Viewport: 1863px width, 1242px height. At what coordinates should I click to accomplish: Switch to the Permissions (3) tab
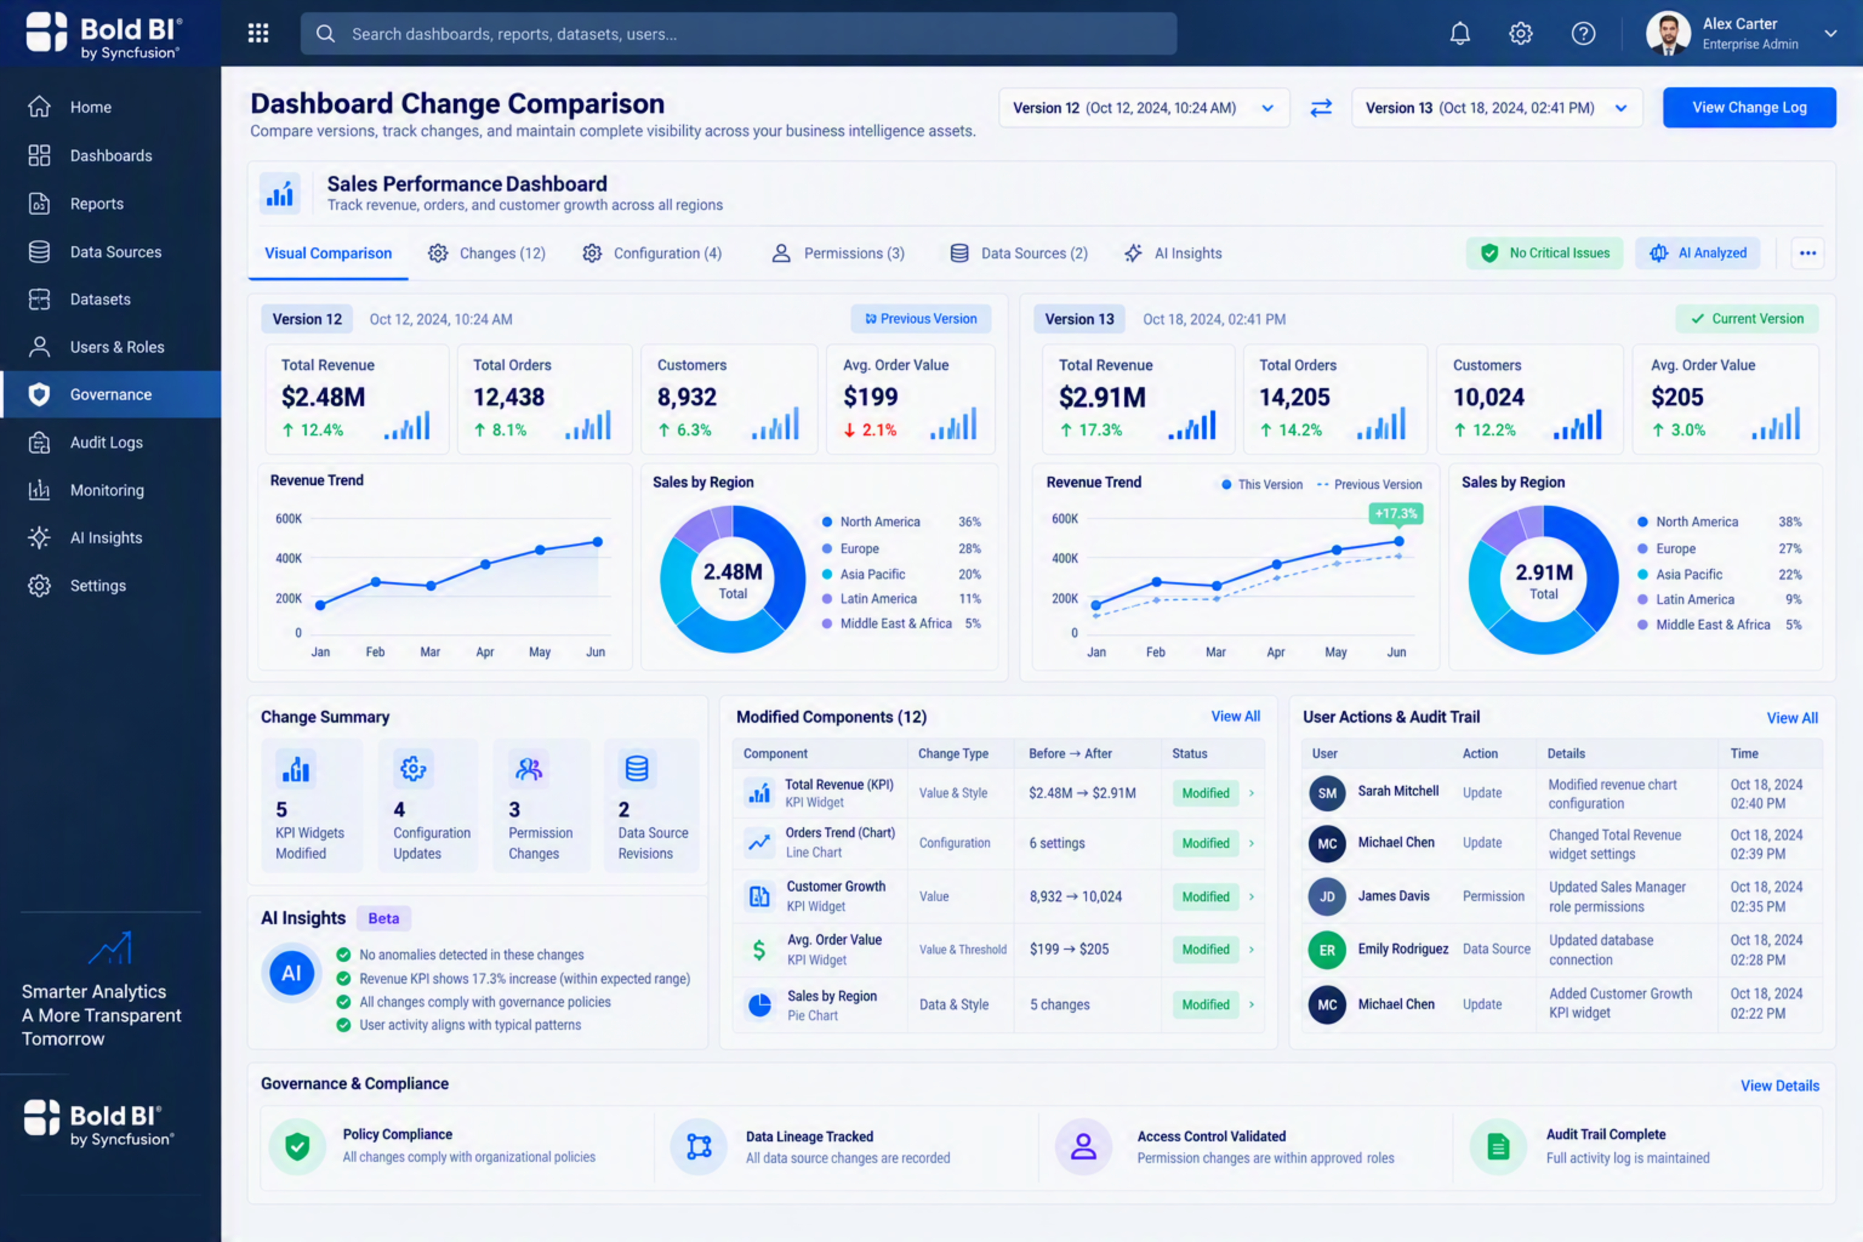tap(838, 253)
